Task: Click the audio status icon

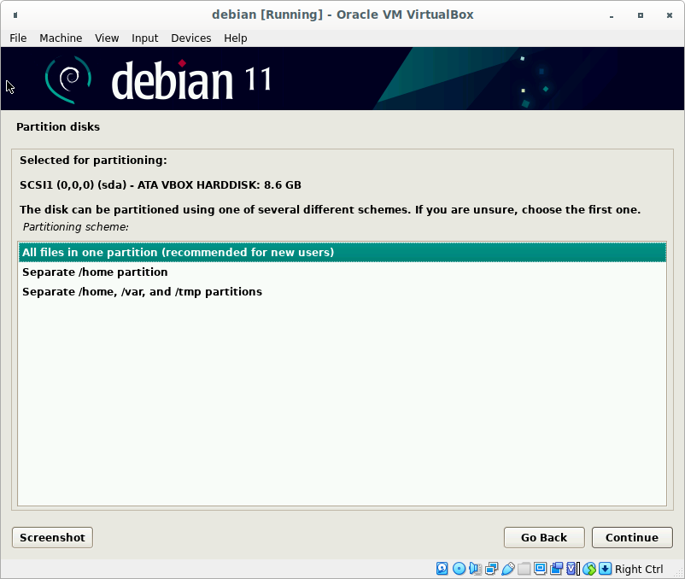Action: [x=475, y=569]
